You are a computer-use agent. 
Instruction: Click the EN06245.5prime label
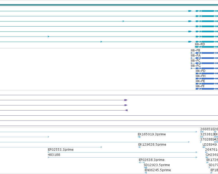[158, 170]
